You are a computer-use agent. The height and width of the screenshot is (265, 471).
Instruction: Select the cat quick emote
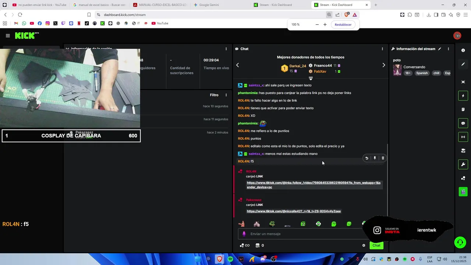click(257, 224)
